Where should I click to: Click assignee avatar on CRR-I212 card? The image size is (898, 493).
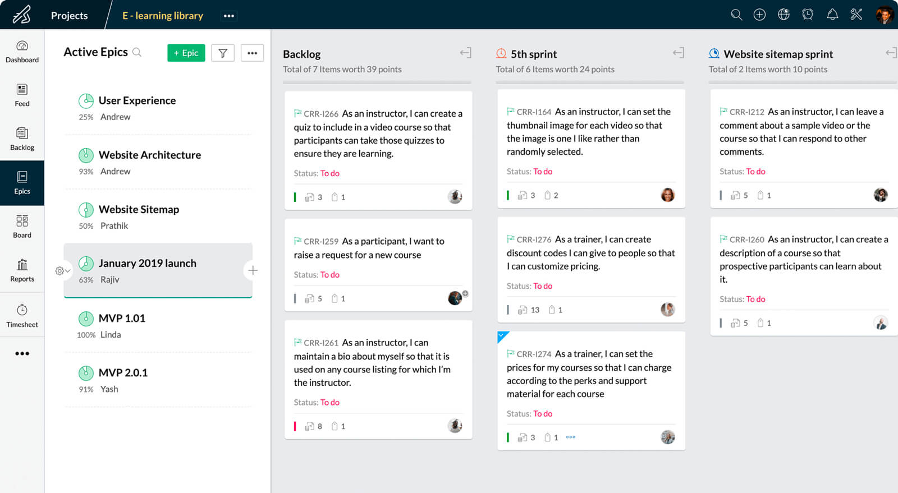[x=881, y=195]
